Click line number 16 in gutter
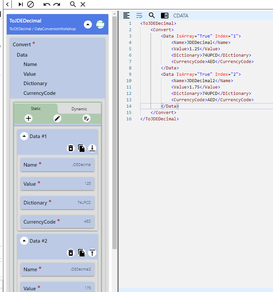 tap(129, 119)
